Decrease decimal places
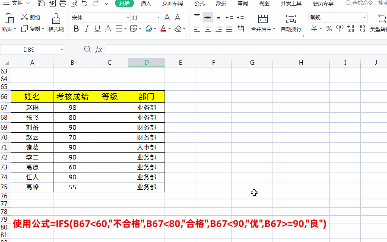Viewport: 387px width, 242px height. click(x=362, y=29)
